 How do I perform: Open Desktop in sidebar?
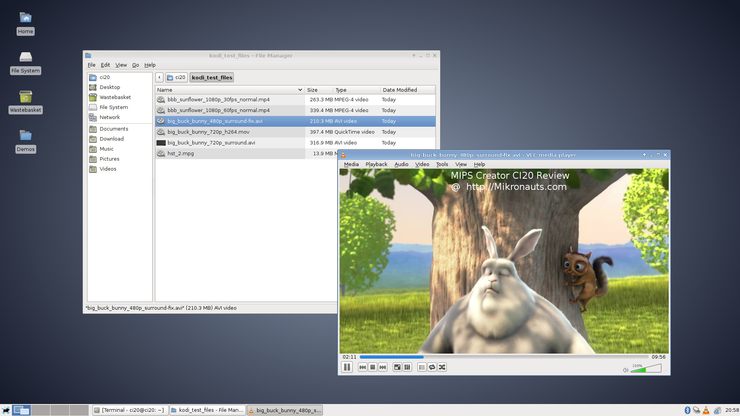coord(119,87)
